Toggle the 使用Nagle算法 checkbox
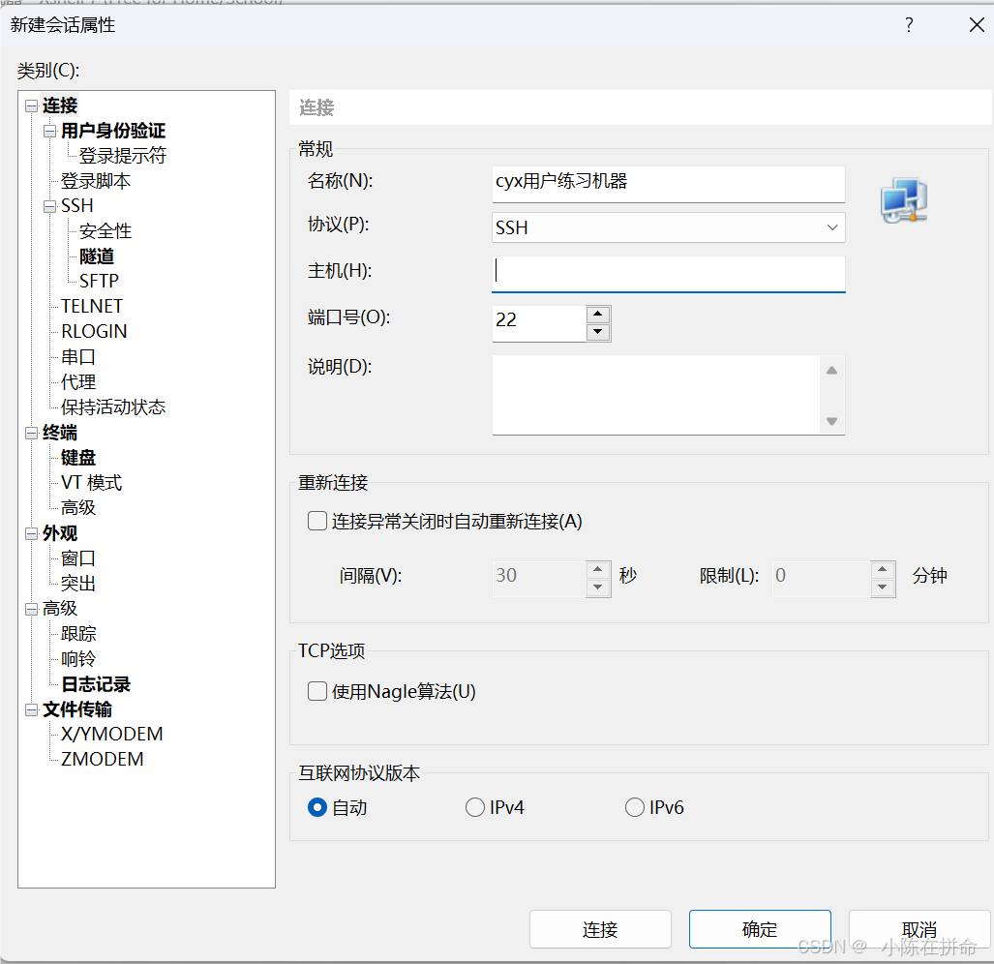The width and height of the screenshot is (994, 964). click(x=316, y=691)
